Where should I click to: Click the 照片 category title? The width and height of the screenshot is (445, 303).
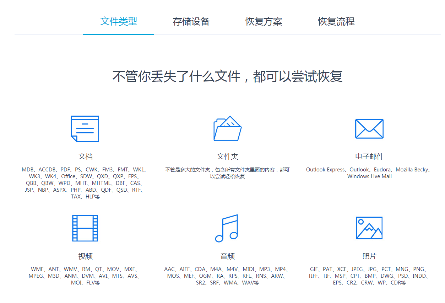click(x=369, y=256)
